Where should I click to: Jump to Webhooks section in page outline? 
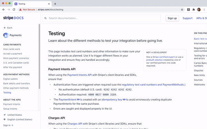pyautogui.click(x=199, y=85)
